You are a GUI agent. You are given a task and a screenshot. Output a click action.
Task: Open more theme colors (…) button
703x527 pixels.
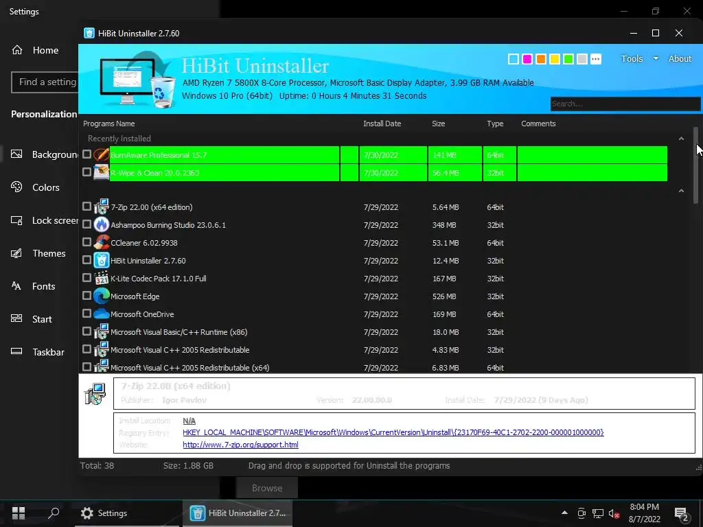coord(595,59)
